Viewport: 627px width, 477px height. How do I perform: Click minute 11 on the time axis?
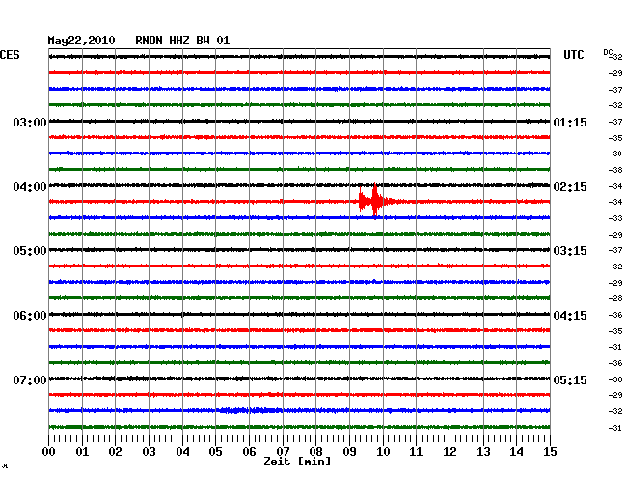(x=416, y=451)
